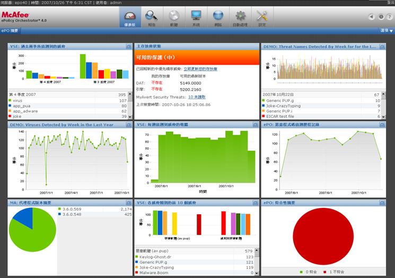Maximize the MA 代理程式版本摘要 panel
This screenshot has width=395, height=278.
pos(129,203)
